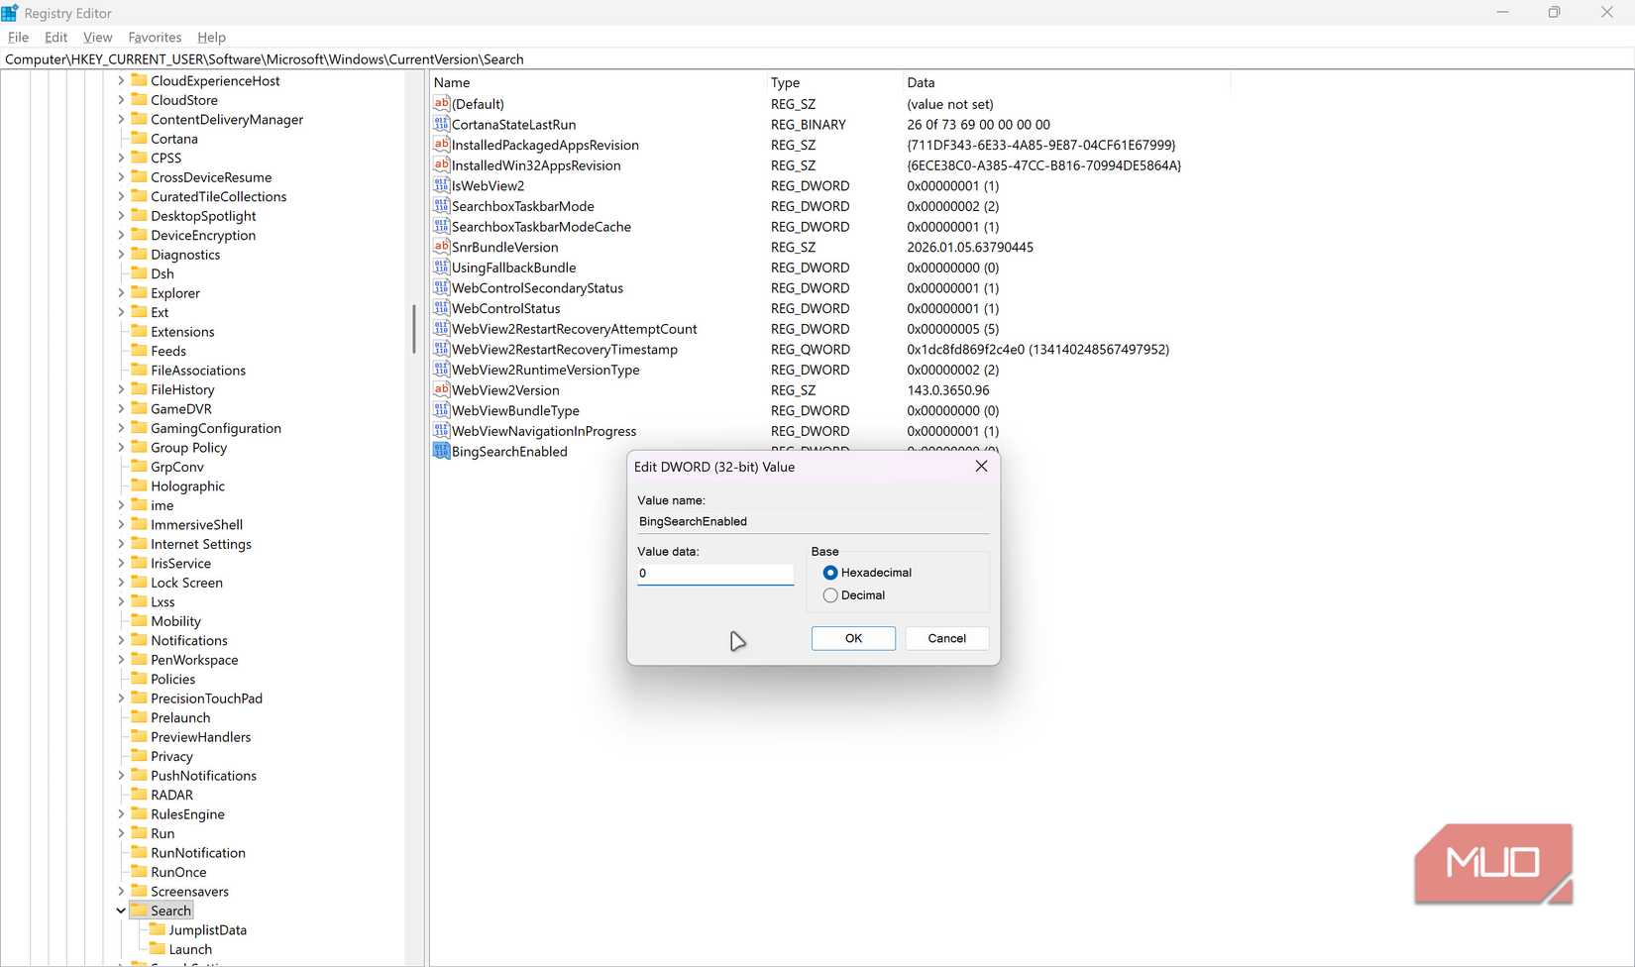Click the WebView2Version data '143.0.3650.96'
Screen dimensions: 1635x967
click(947, 390)
